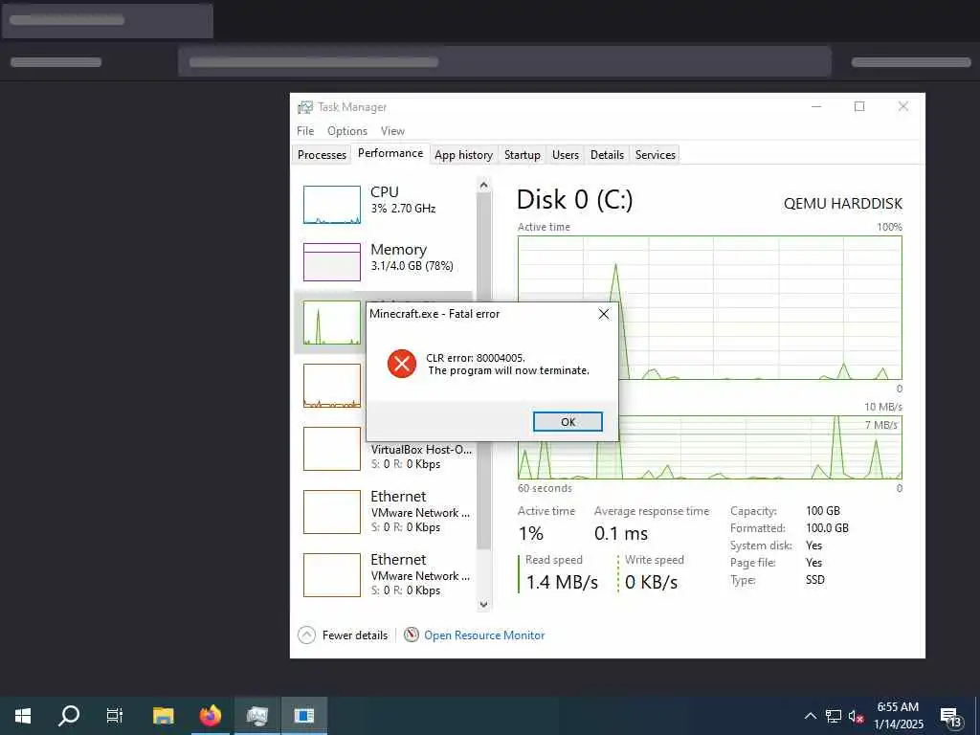
Task: Minimize the Task Manager window
Action: click(816, 107)
